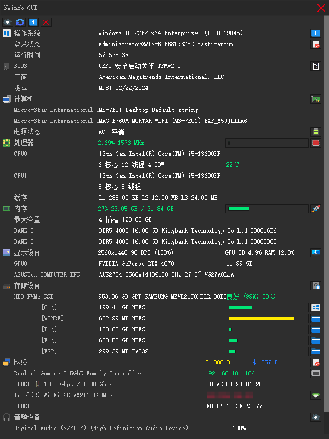Open PCI device card icon for 计算机
The width and height of the screenshot is (329, 439).
coord(316,99)
